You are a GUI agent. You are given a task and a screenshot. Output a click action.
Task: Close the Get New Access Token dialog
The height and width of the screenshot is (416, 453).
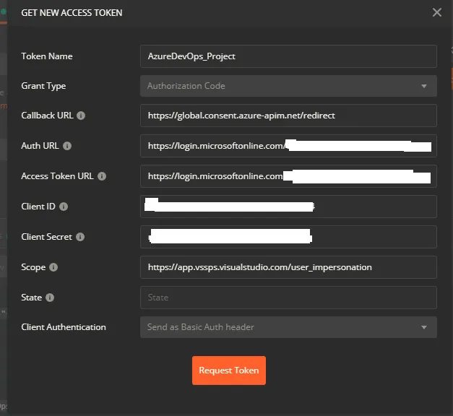coord(436,12)
